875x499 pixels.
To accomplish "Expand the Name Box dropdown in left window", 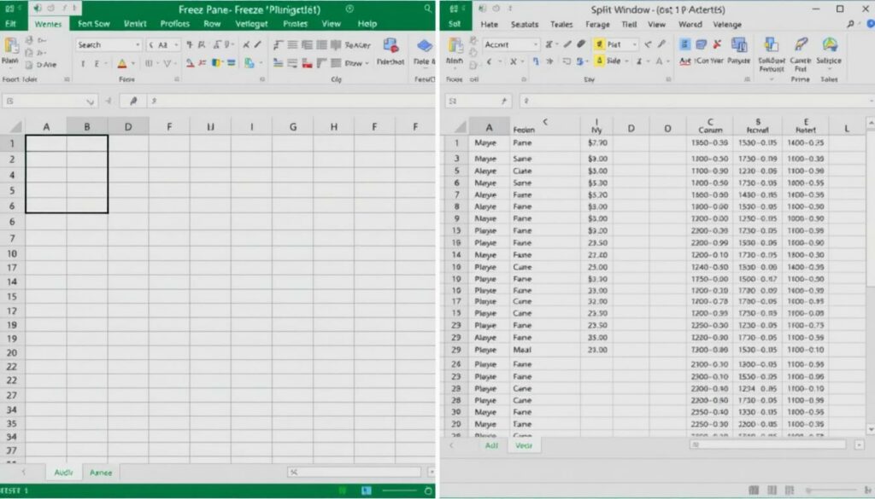I will pos(90,102).
